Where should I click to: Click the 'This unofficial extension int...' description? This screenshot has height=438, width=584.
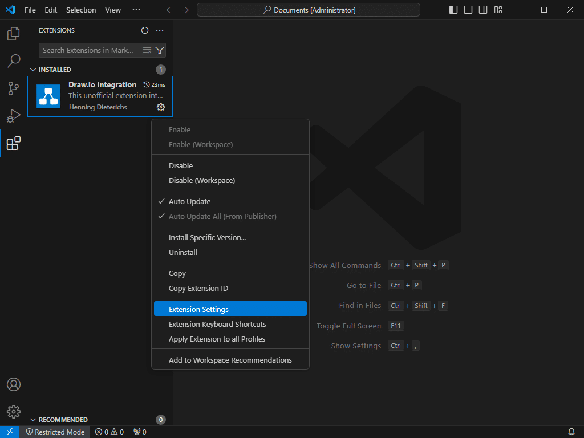[115, 96]
